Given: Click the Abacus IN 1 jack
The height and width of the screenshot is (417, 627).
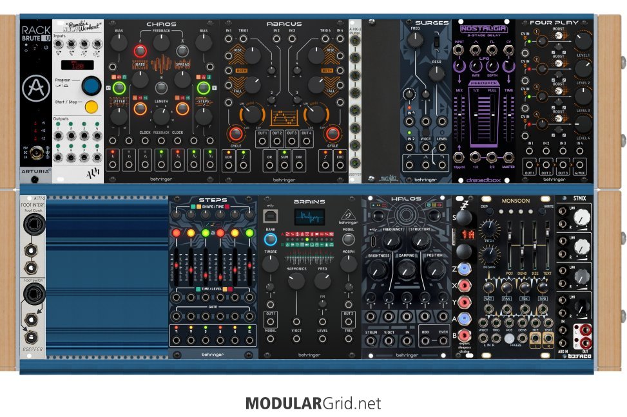Looking at the screenshot, I should pos(228,39).
